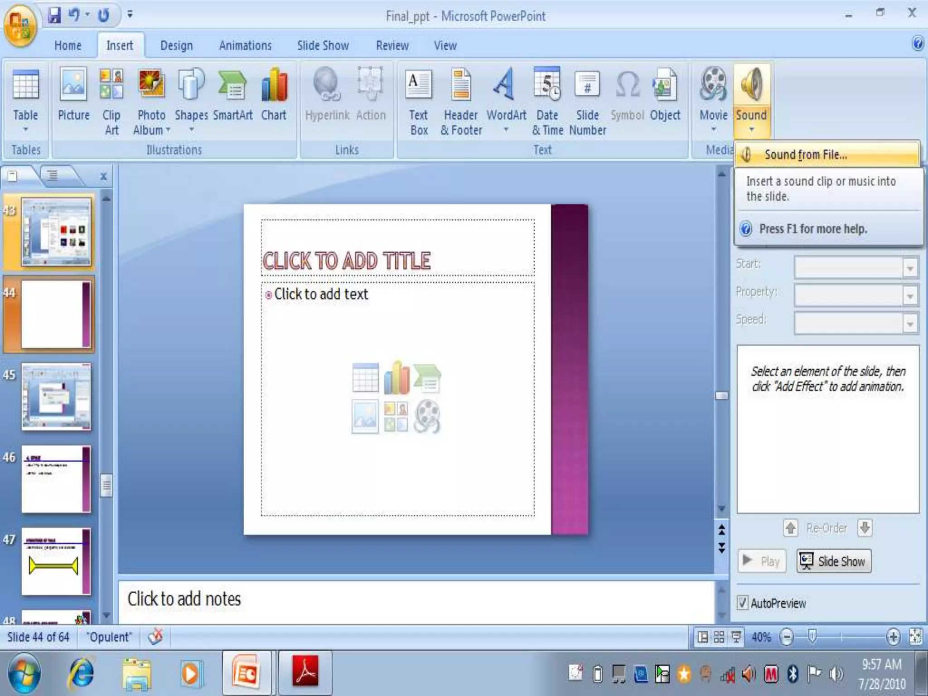The height and width of the screenshot is (696, 928).
Task: Open the Animations ribbon tab
Action: tap(245, 46)
